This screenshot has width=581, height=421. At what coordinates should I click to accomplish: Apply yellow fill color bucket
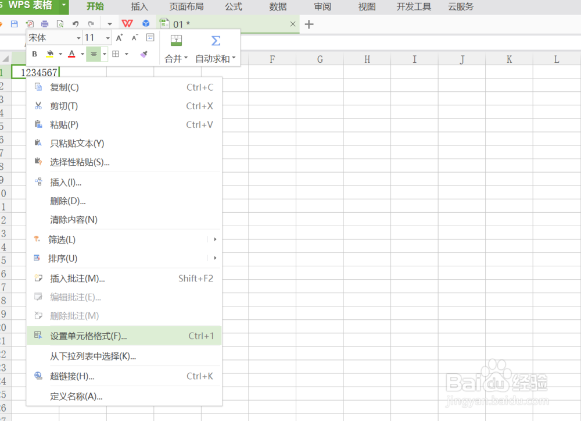[49, 54]
